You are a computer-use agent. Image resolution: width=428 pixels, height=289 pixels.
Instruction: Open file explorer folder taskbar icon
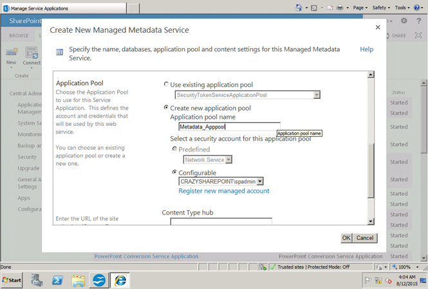pyautogui.click(x=79, y=280)
